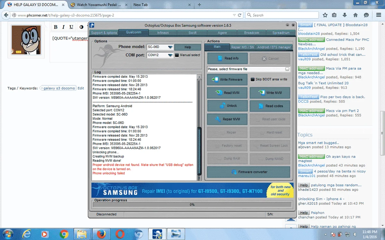This screenshot has width=385, height=240.
Task: Click red 'Phone unlocking failed' log line
Action: tap(109, 173)
